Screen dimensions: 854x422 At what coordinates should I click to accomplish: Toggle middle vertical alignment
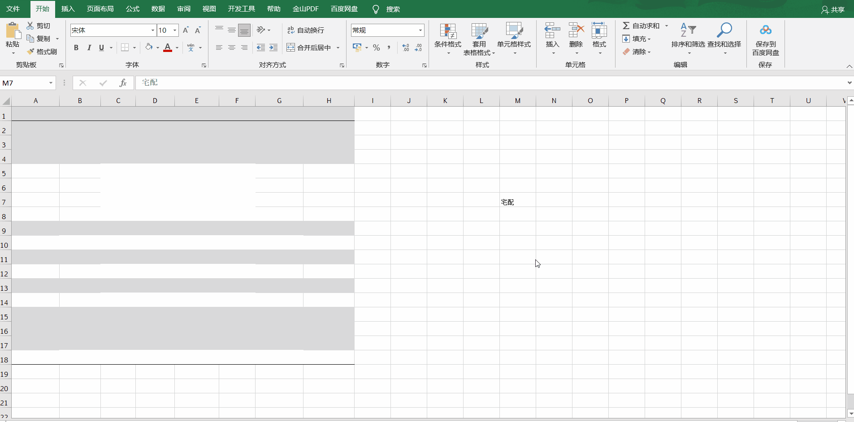(232, 30)
